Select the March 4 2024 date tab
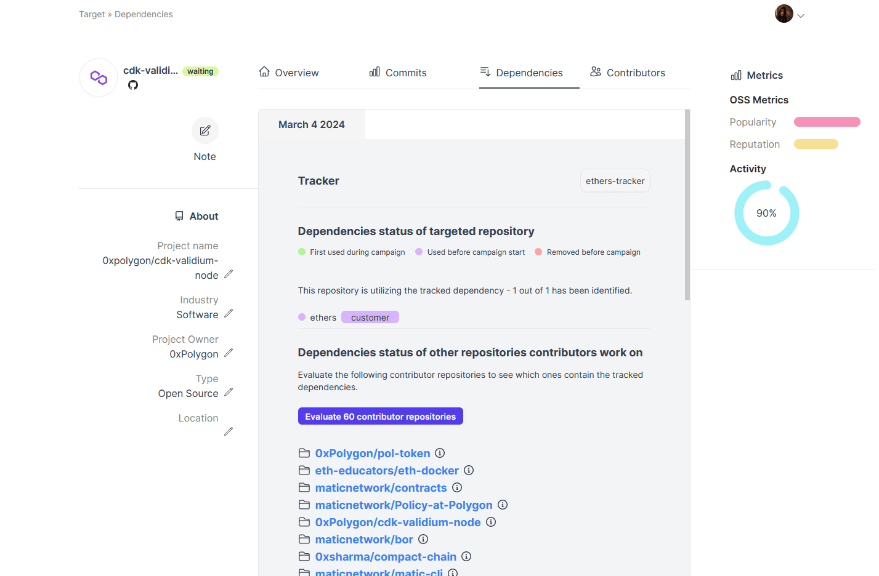Screen dimensions: 879x576 click(312, 124)
